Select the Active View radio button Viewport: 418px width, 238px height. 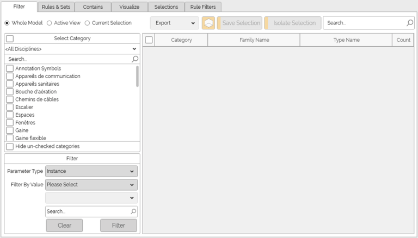pyautogui.click(x=50, y=23)
